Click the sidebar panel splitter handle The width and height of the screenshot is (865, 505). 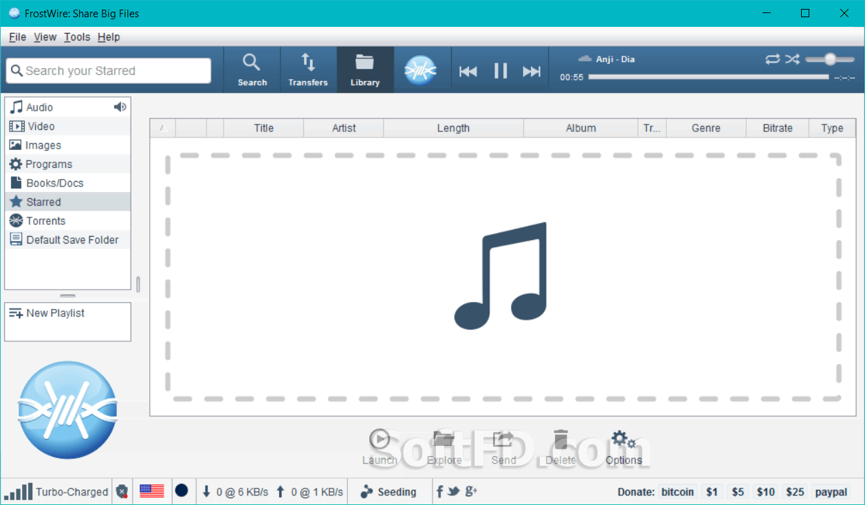click(x=138, y=284)
